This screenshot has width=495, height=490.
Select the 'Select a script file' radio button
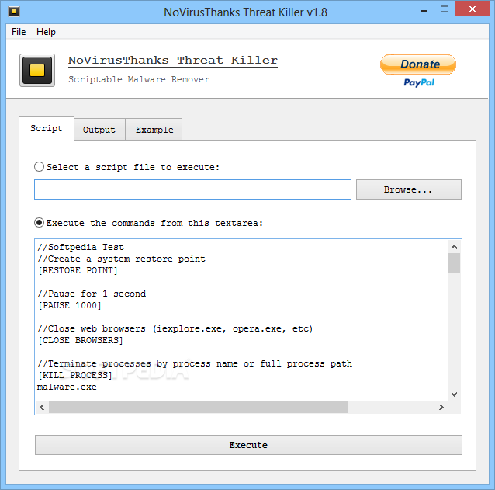[39, 166]
